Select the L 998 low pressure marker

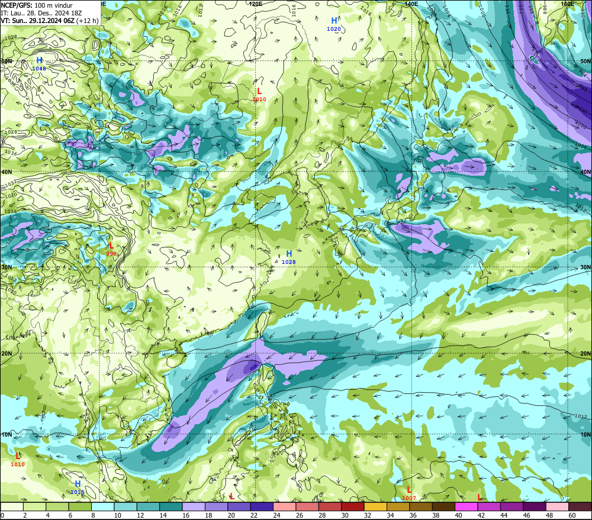pyautogui.click(x=111, y=249)
